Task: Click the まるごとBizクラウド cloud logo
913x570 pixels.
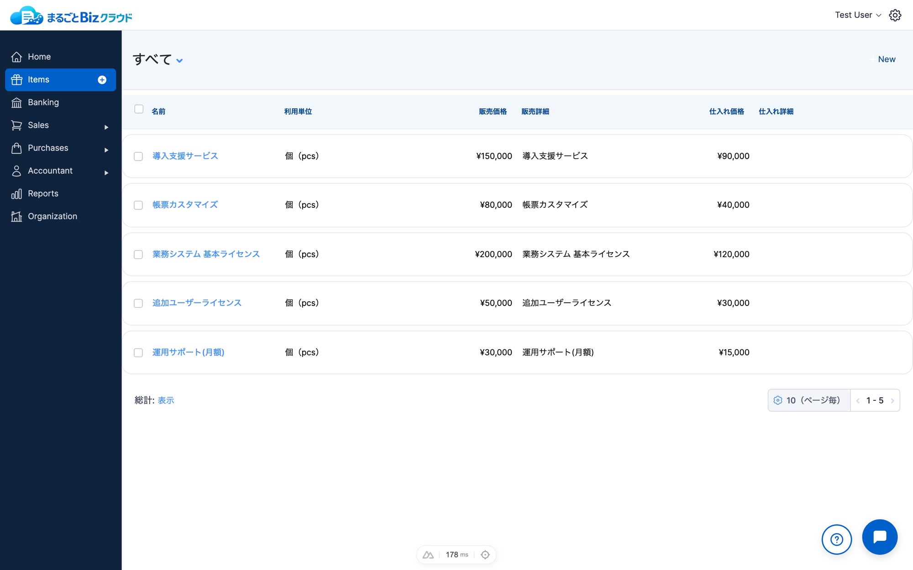Action: (71, 16)
